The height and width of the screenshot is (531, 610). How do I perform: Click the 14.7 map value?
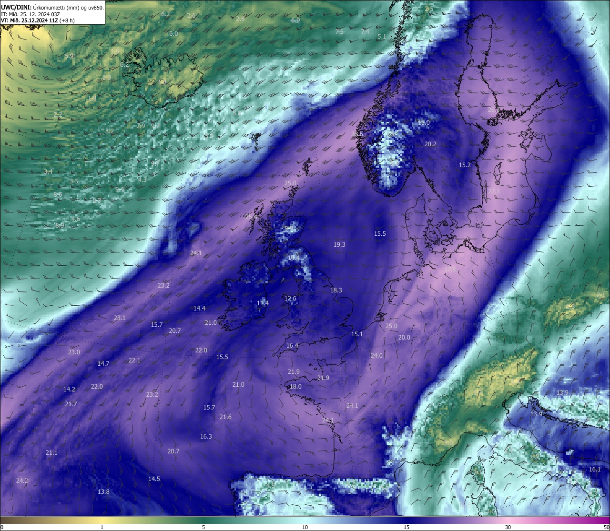(103, 363)
